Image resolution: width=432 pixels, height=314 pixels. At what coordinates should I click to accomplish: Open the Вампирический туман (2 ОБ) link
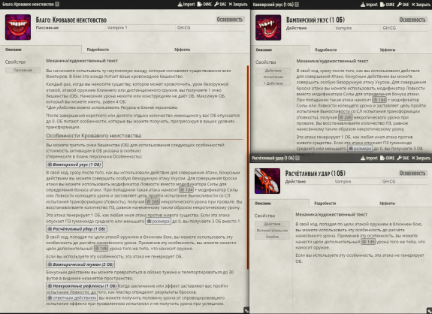pyautogui.click(x=80, y=264)
